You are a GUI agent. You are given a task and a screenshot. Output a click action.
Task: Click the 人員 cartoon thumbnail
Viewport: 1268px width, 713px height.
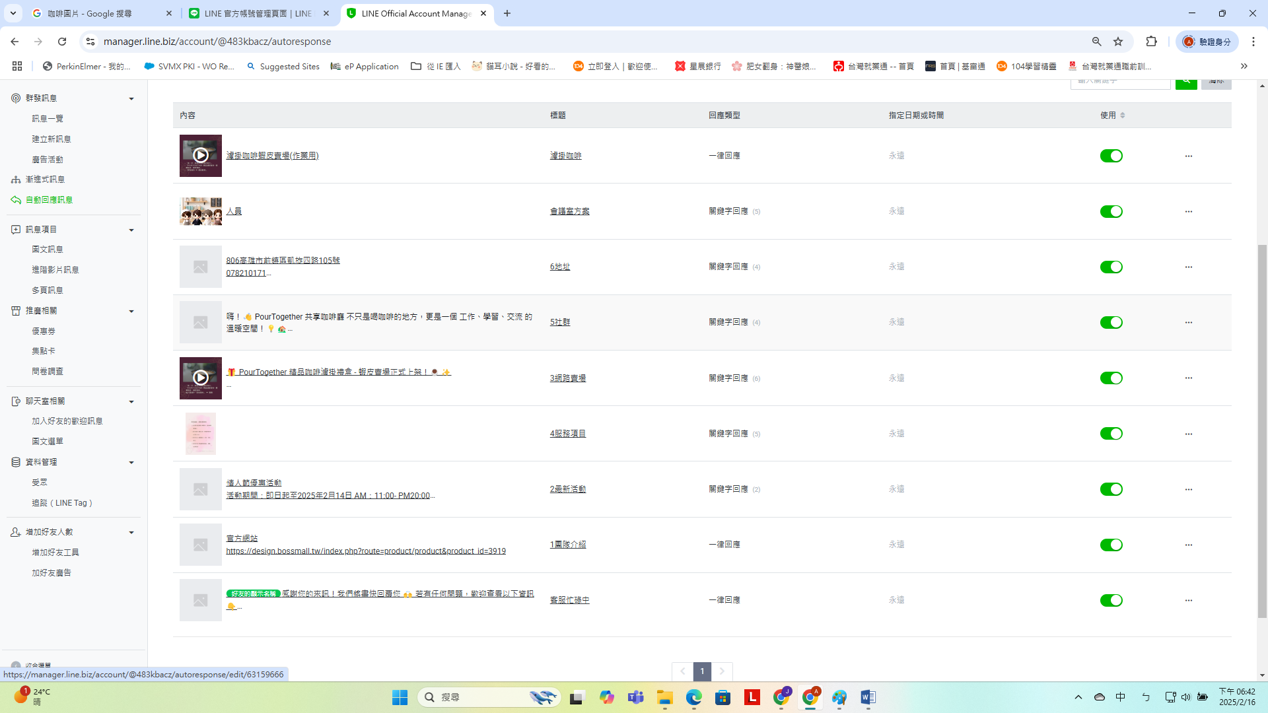click(x=200, y=211)
